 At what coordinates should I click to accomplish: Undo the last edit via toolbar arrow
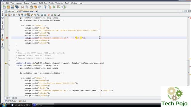36,7
